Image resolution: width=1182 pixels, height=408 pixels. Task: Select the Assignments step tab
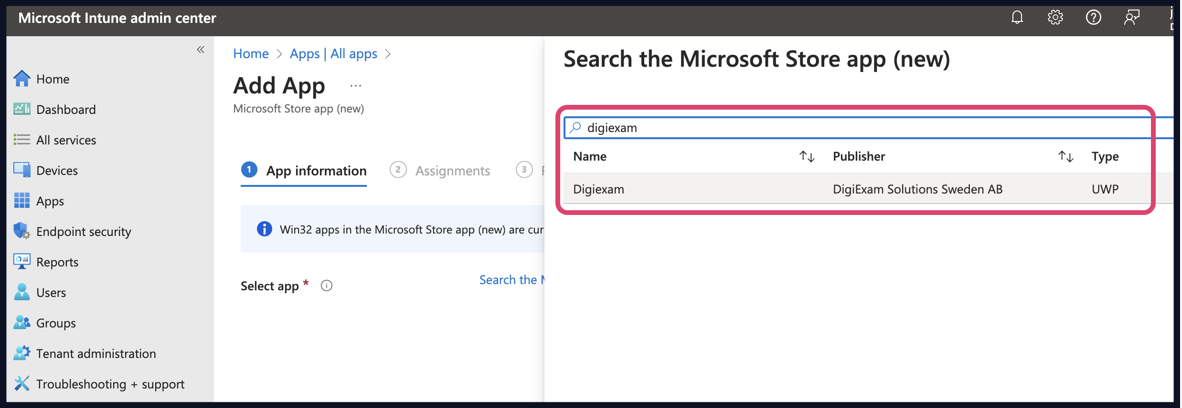point(440,171)
